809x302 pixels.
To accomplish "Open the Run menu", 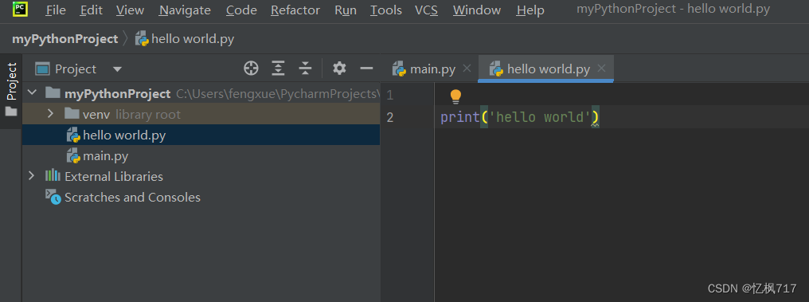I will tap(345, 10).
